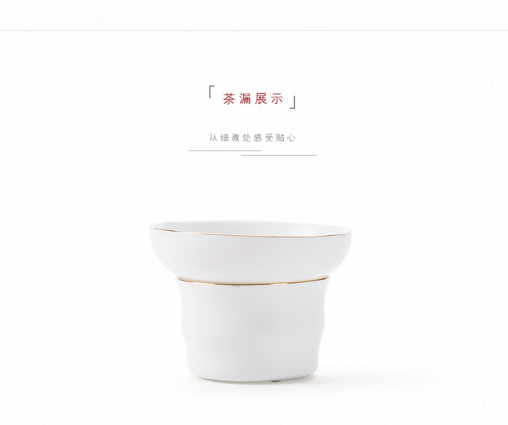Image resolution: width=508 pixels, height=425 pixels.
Task: Click the character 展 in the heading
Action: pos(261,98)
